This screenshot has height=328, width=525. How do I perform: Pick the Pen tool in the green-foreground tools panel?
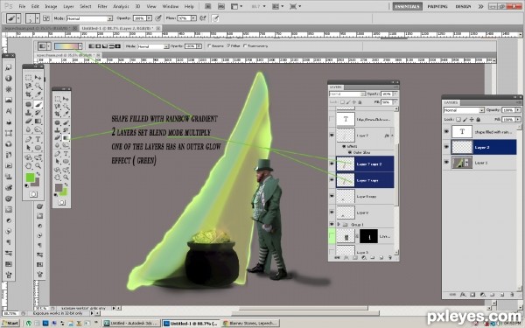point(29,139)
